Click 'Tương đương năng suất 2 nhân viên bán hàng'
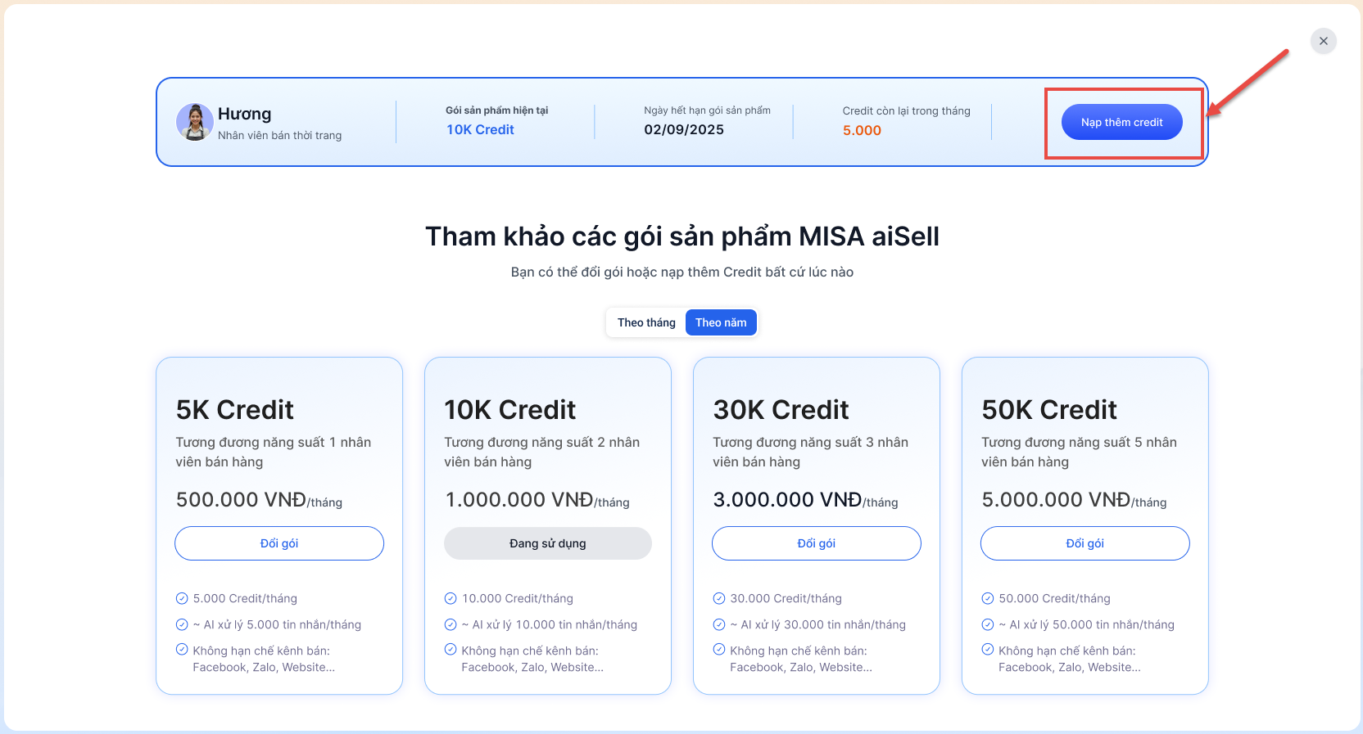 (x=542, y=452)
